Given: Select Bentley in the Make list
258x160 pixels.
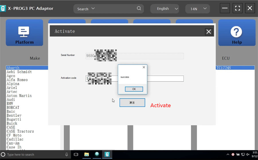Looking at the screenshot, I should click(x=14, y=115).
